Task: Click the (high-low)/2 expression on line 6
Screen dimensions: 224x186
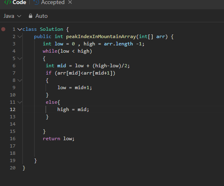Action: tap(110, 66)
